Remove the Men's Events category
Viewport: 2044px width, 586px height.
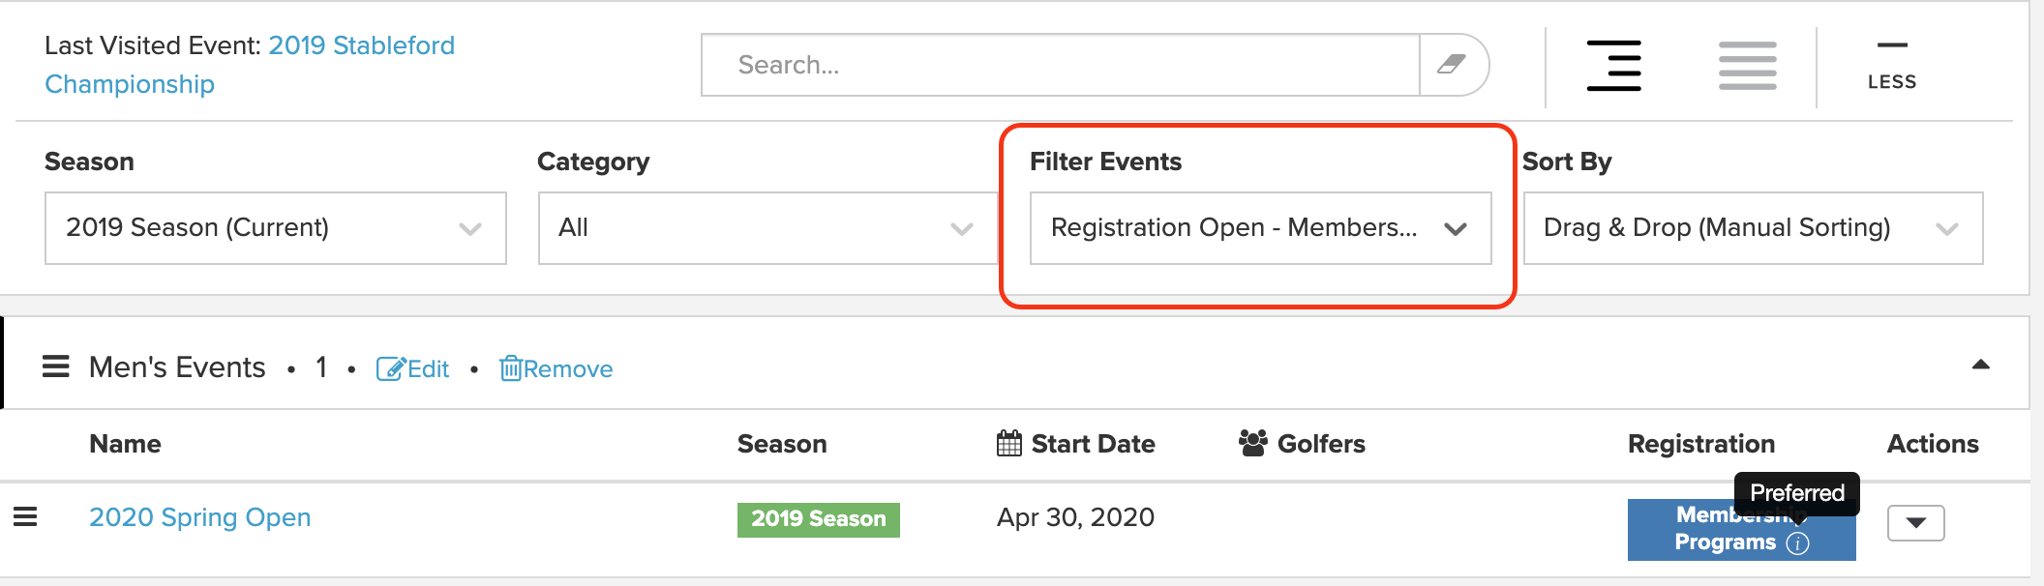pyautogui.click(x=556, y=369)
